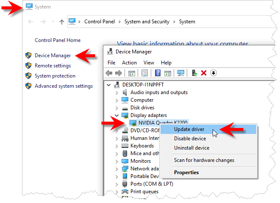Click the down-arrow Disable device toolbar icon
Image resolution: width=280 pixels, height=203 pixels.
pyautogui.click(x=213, y=73)
